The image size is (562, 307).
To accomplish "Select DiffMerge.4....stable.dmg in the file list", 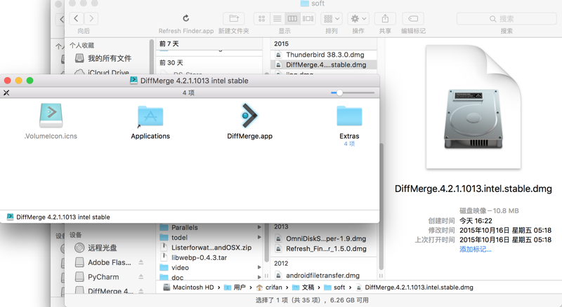I will [x=324, y=64].
